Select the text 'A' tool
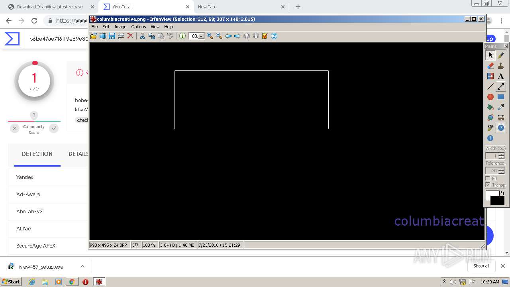This screenshot has width=510, height=287. click(501, 76)
